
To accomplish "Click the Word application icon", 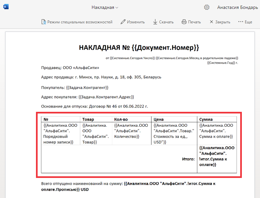I will coord(6,7).
